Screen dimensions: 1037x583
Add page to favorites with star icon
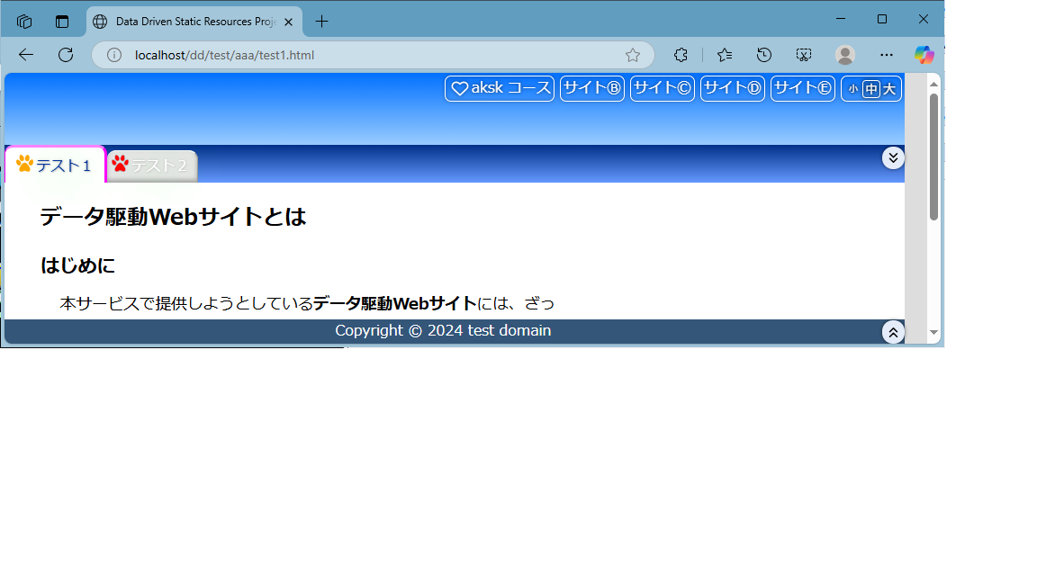point(633,55)
